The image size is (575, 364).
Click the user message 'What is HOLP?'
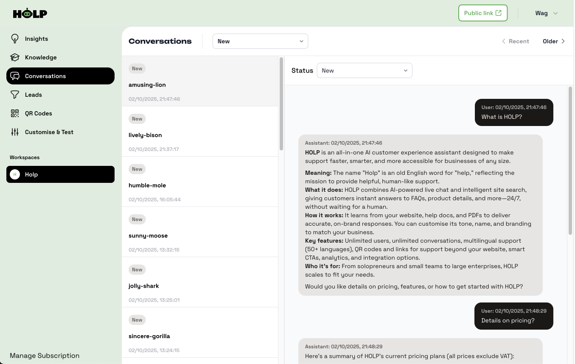point(514,112)
